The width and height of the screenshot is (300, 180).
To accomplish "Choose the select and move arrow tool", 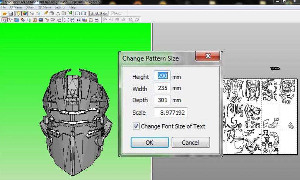I will point(4,20).
